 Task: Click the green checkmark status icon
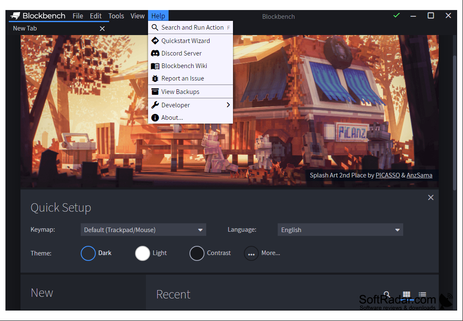click(396, 15)
